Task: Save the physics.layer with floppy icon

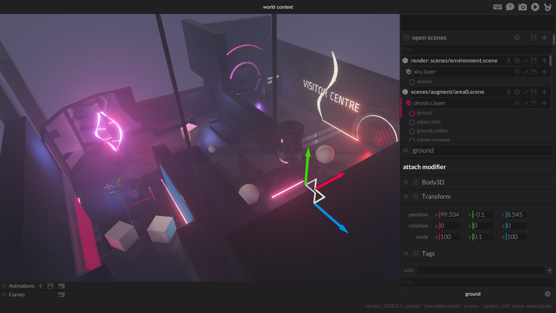Action: [x=534, y=103]
